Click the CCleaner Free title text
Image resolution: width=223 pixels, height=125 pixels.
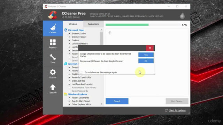click(74, 13)
